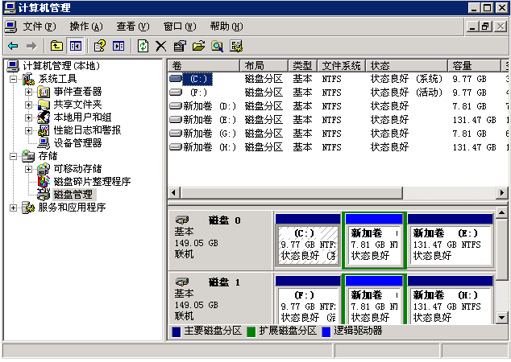Image resolution: width=511 pixels, height=362 pixels.
Task: Click the 文件系统 column header
Action: click(341, 65)
